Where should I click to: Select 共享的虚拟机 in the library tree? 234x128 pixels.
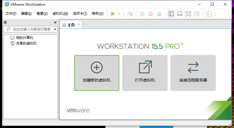click(24, 43)
